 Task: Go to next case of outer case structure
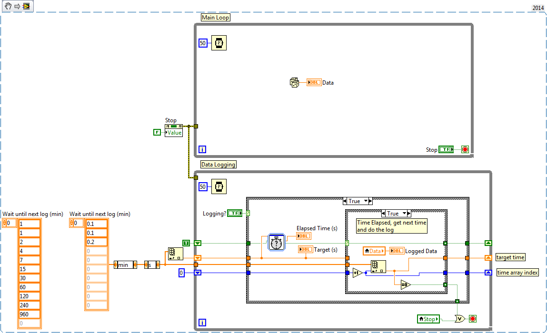[x=370, y=201]
